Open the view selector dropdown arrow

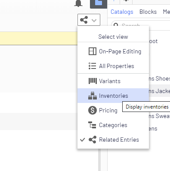(x=94, y=20)
